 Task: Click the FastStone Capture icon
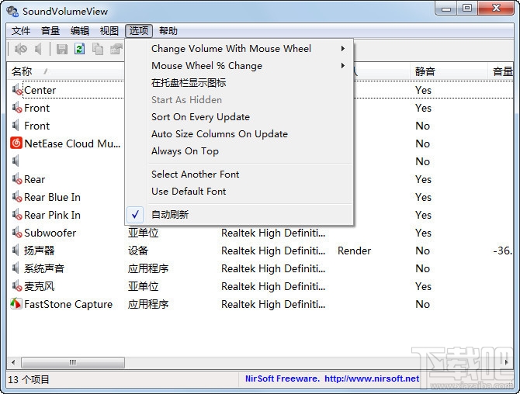16,304
